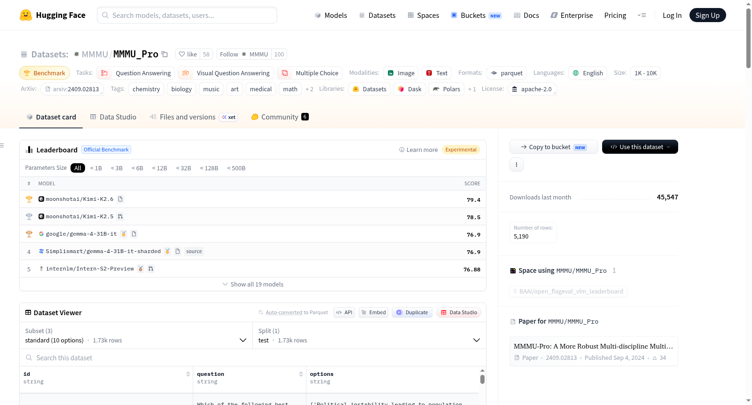Open document icon beside gemma-4-31B-it-sharded

178,251
